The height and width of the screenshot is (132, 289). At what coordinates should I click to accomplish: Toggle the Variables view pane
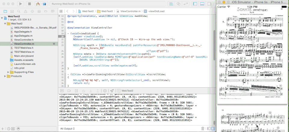[209, 129]
